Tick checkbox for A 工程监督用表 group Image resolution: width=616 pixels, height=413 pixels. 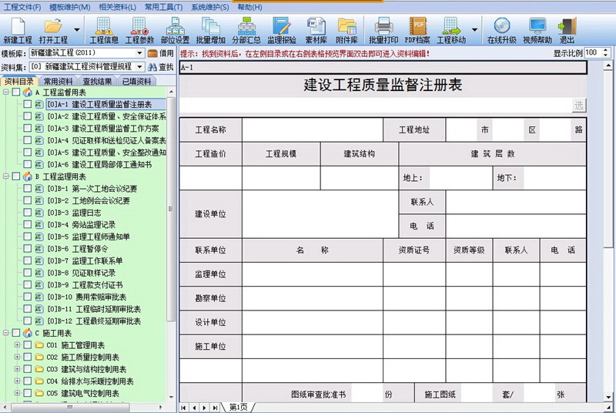pos(15,92)
